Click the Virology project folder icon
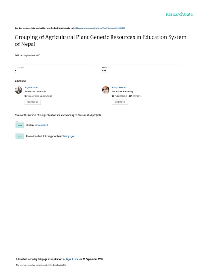Viewport: 204px width, 272px height. (x=19, y=125)
